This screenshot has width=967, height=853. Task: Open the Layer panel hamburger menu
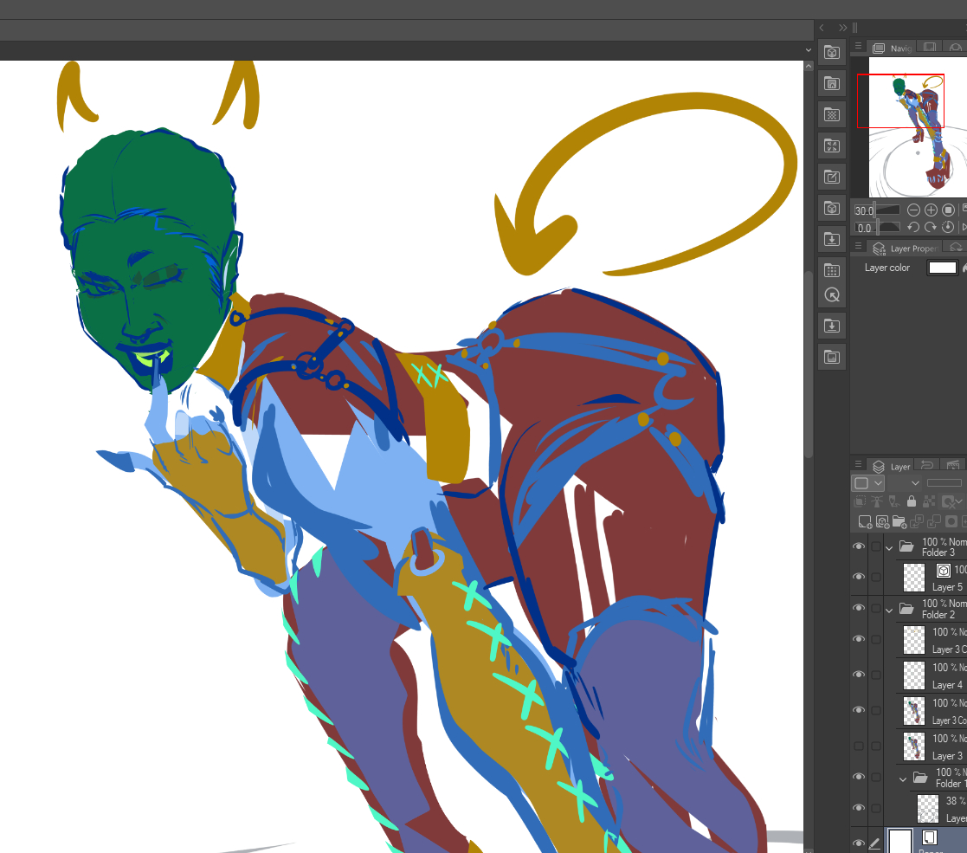coord(858,466)
